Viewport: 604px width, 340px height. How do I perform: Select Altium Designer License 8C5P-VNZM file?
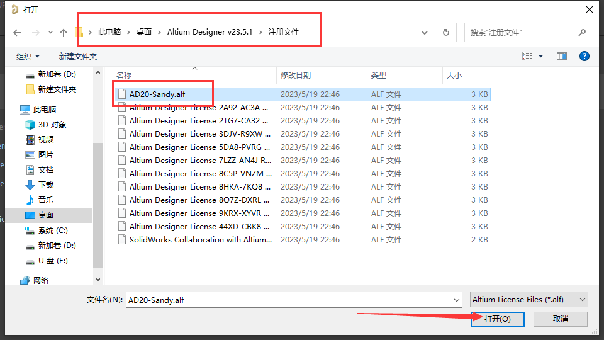(303, 174)
